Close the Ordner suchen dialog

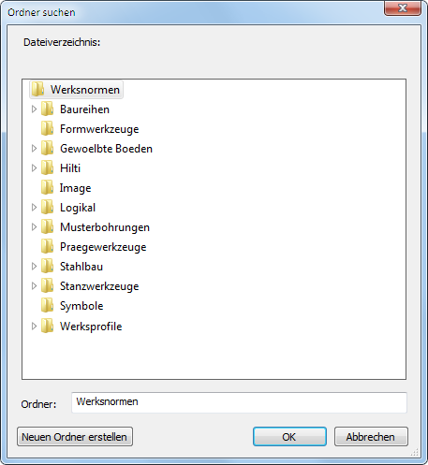(x=403, y=7)
